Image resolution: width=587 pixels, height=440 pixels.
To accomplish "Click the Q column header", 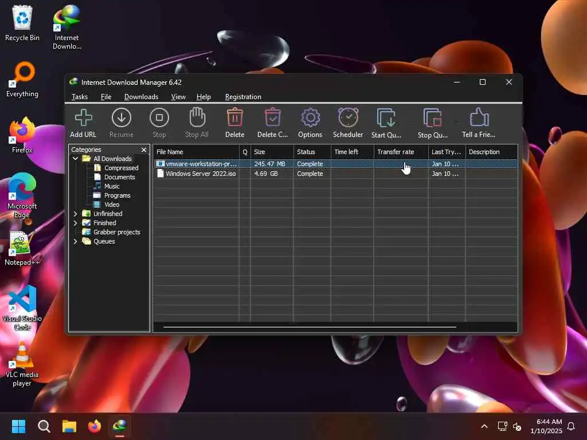I will click(x=245, y=152).
